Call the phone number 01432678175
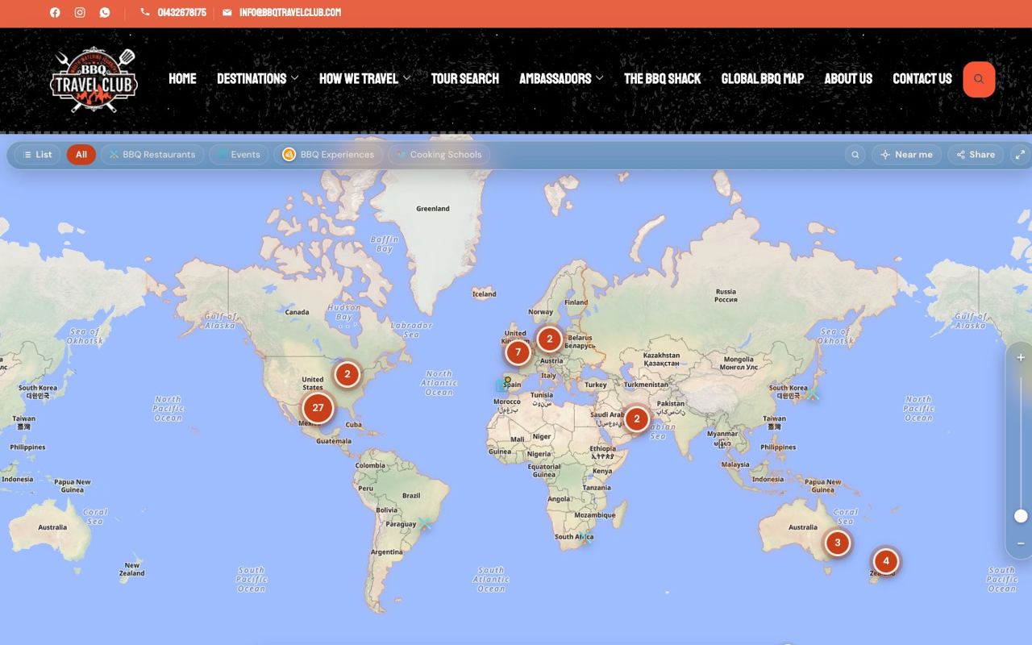1032x645 pixels. [x=173, y=12]
